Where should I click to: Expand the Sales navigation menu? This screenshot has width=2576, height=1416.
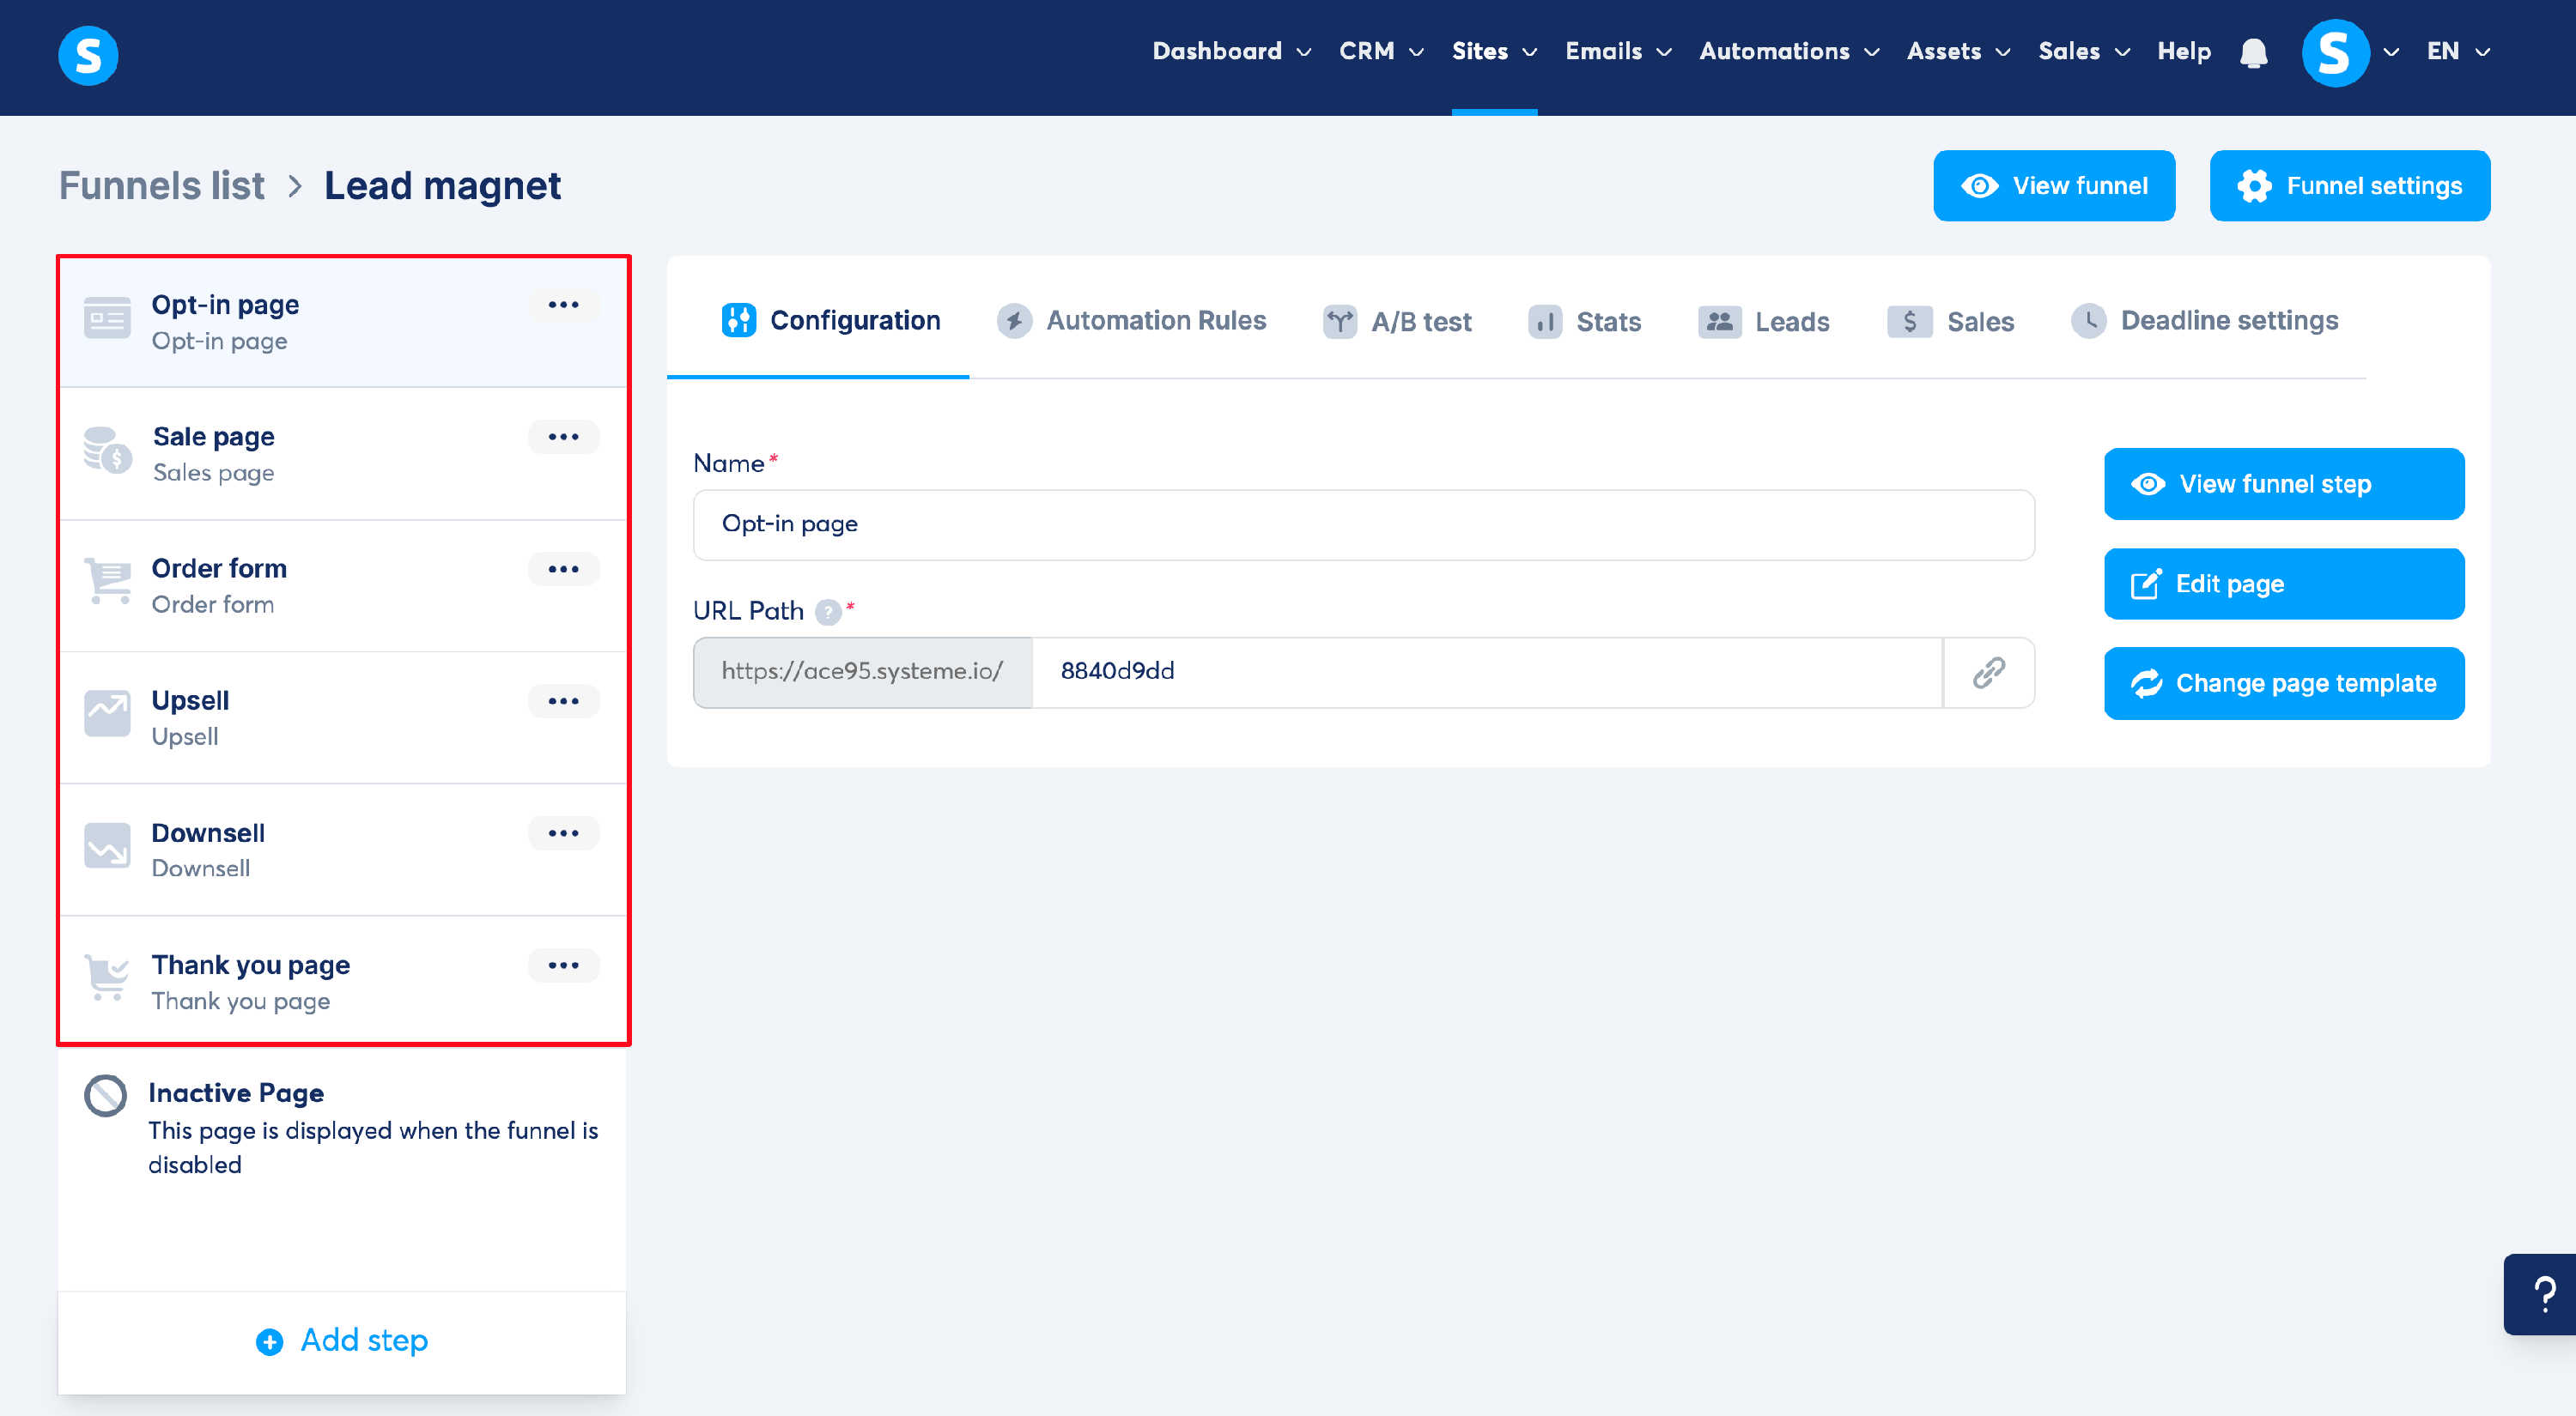coord(2084,51)
